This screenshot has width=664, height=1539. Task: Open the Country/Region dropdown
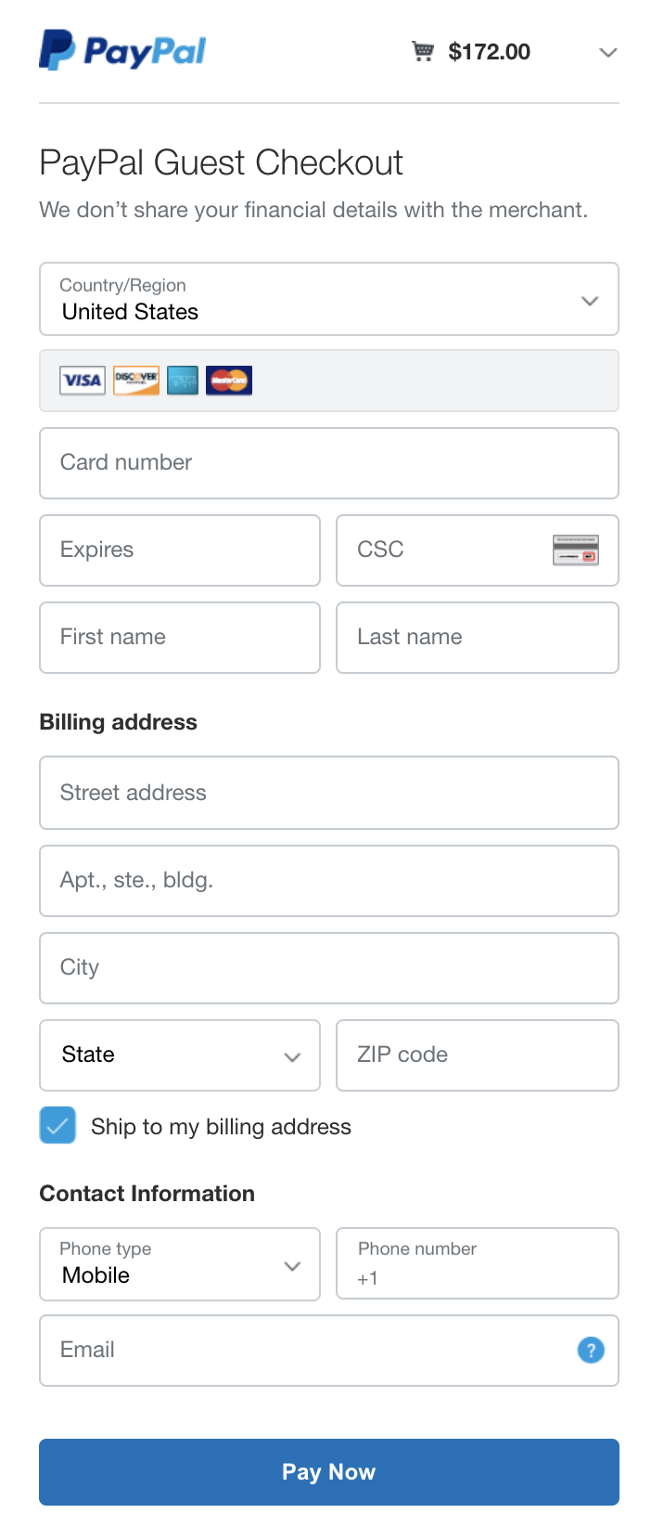pos(329,299)
